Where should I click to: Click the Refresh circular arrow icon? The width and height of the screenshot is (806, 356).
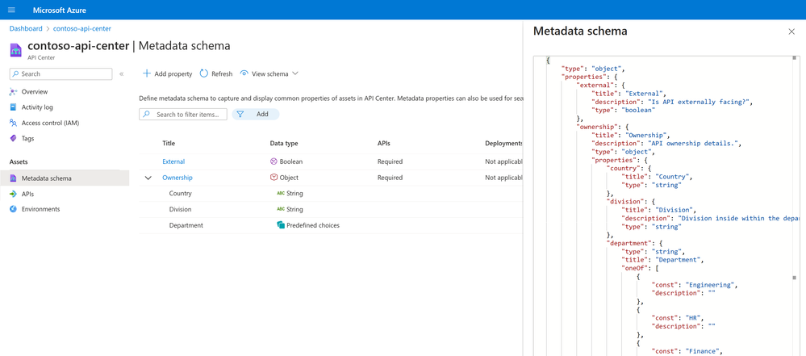[x=203, y=73]
